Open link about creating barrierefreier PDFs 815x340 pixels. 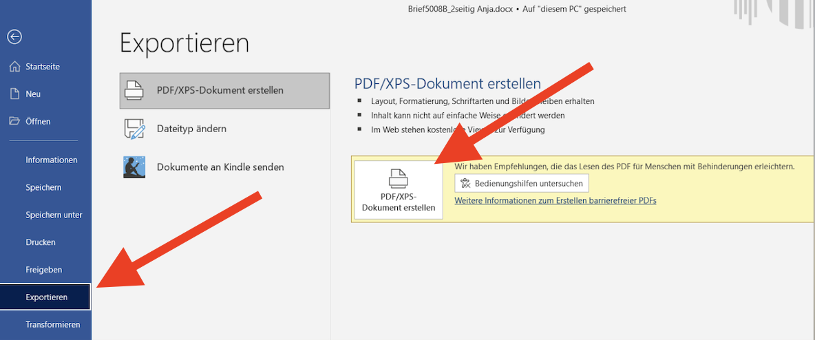pyautogui.click(x=555, y=201)
